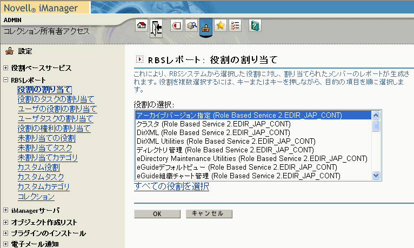Expand the 電子メール通知 section
Screen dimensions: 414x248
coord(5,244)
